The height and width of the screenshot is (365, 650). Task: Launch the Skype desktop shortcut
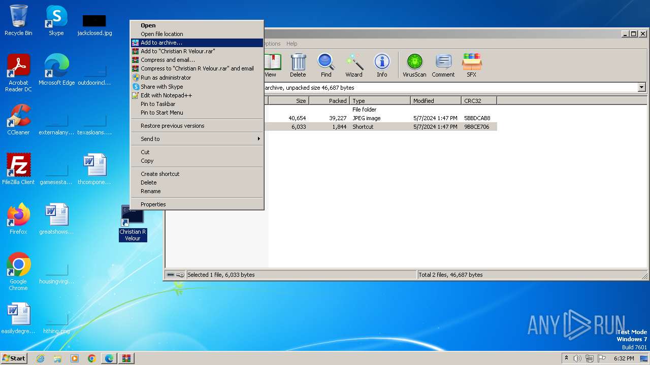(56, 20)
